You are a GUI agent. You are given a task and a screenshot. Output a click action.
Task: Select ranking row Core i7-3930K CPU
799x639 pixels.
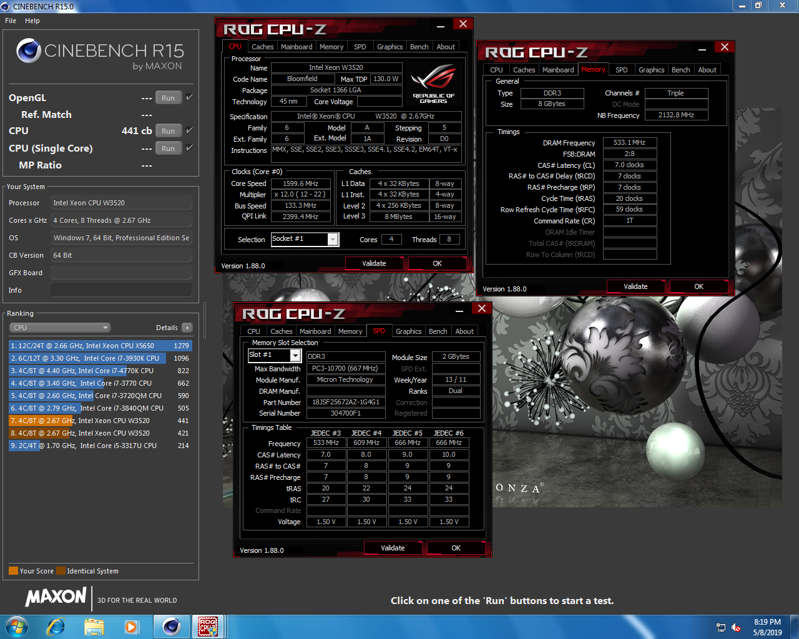click(100, 358)
